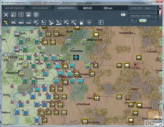164x127 pixels.
Task: Click the Ugra town label
Action: pyautogui.click(x=134, y=89)
